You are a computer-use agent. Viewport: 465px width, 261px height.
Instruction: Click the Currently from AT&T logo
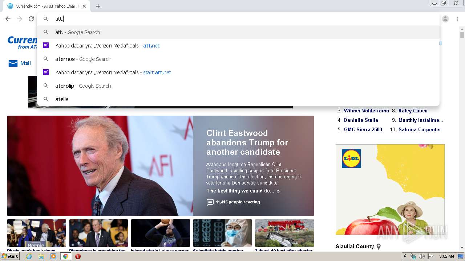tap(22, 43)
